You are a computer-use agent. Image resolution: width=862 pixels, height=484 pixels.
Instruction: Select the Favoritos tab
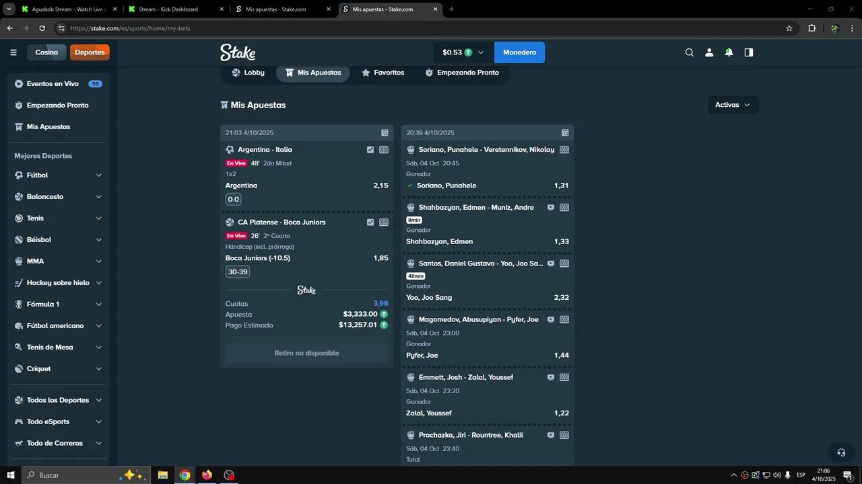[x=383, y=73]
